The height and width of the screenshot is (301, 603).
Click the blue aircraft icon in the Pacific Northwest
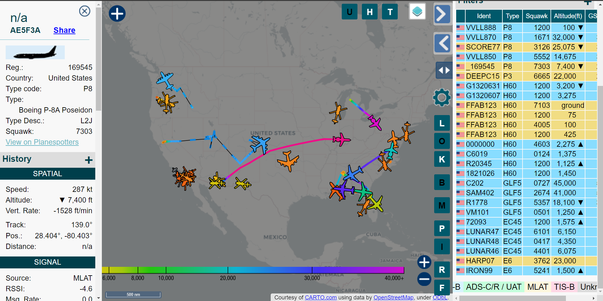[x=165, y=80]
